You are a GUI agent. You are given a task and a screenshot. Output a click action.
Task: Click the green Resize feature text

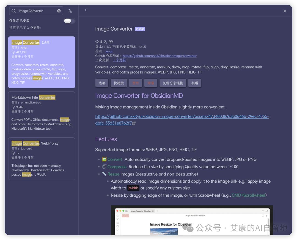[x=114, y=174]
